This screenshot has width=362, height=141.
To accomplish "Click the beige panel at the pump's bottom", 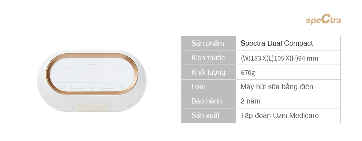I will tap(92, 107).
